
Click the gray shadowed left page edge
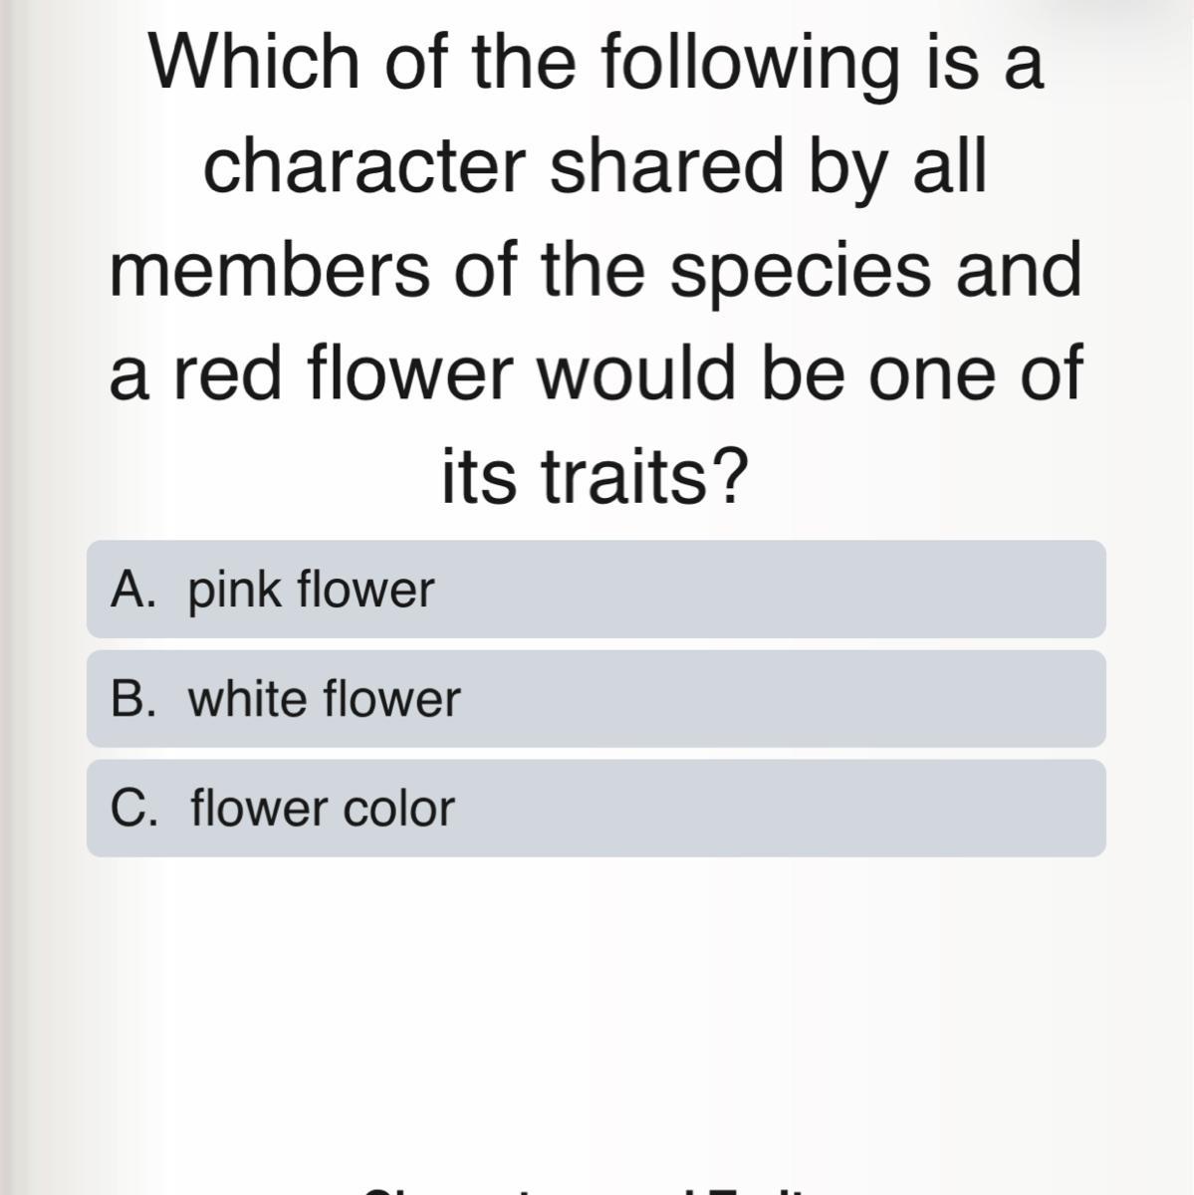point(14,597)
